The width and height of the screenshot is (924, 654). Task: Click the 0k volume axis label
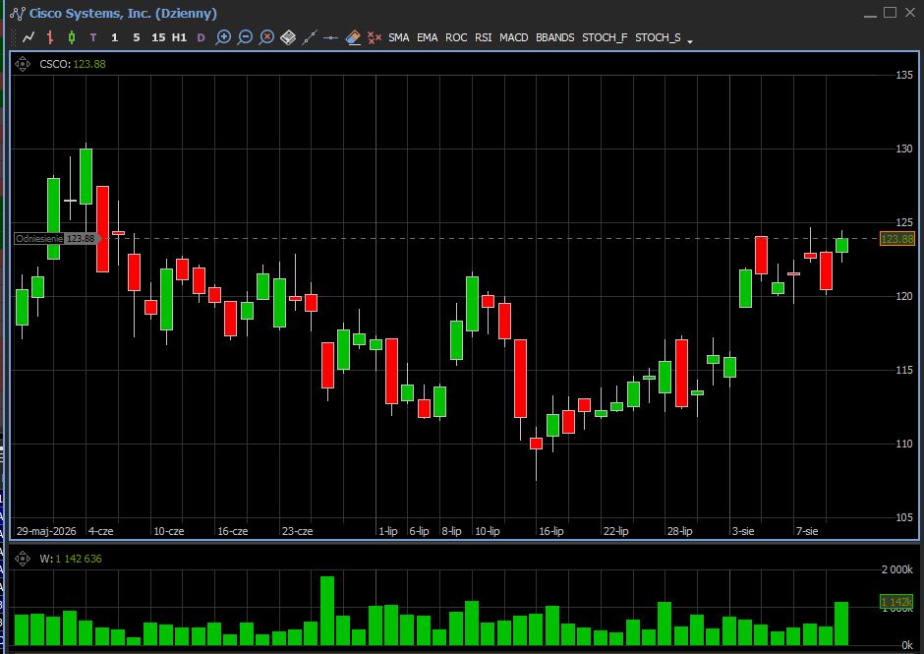(906, 645)
